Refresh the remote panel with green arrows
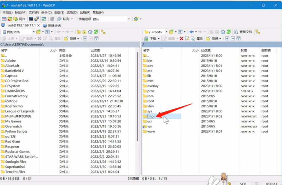282x185 pixels. (229, 32)
